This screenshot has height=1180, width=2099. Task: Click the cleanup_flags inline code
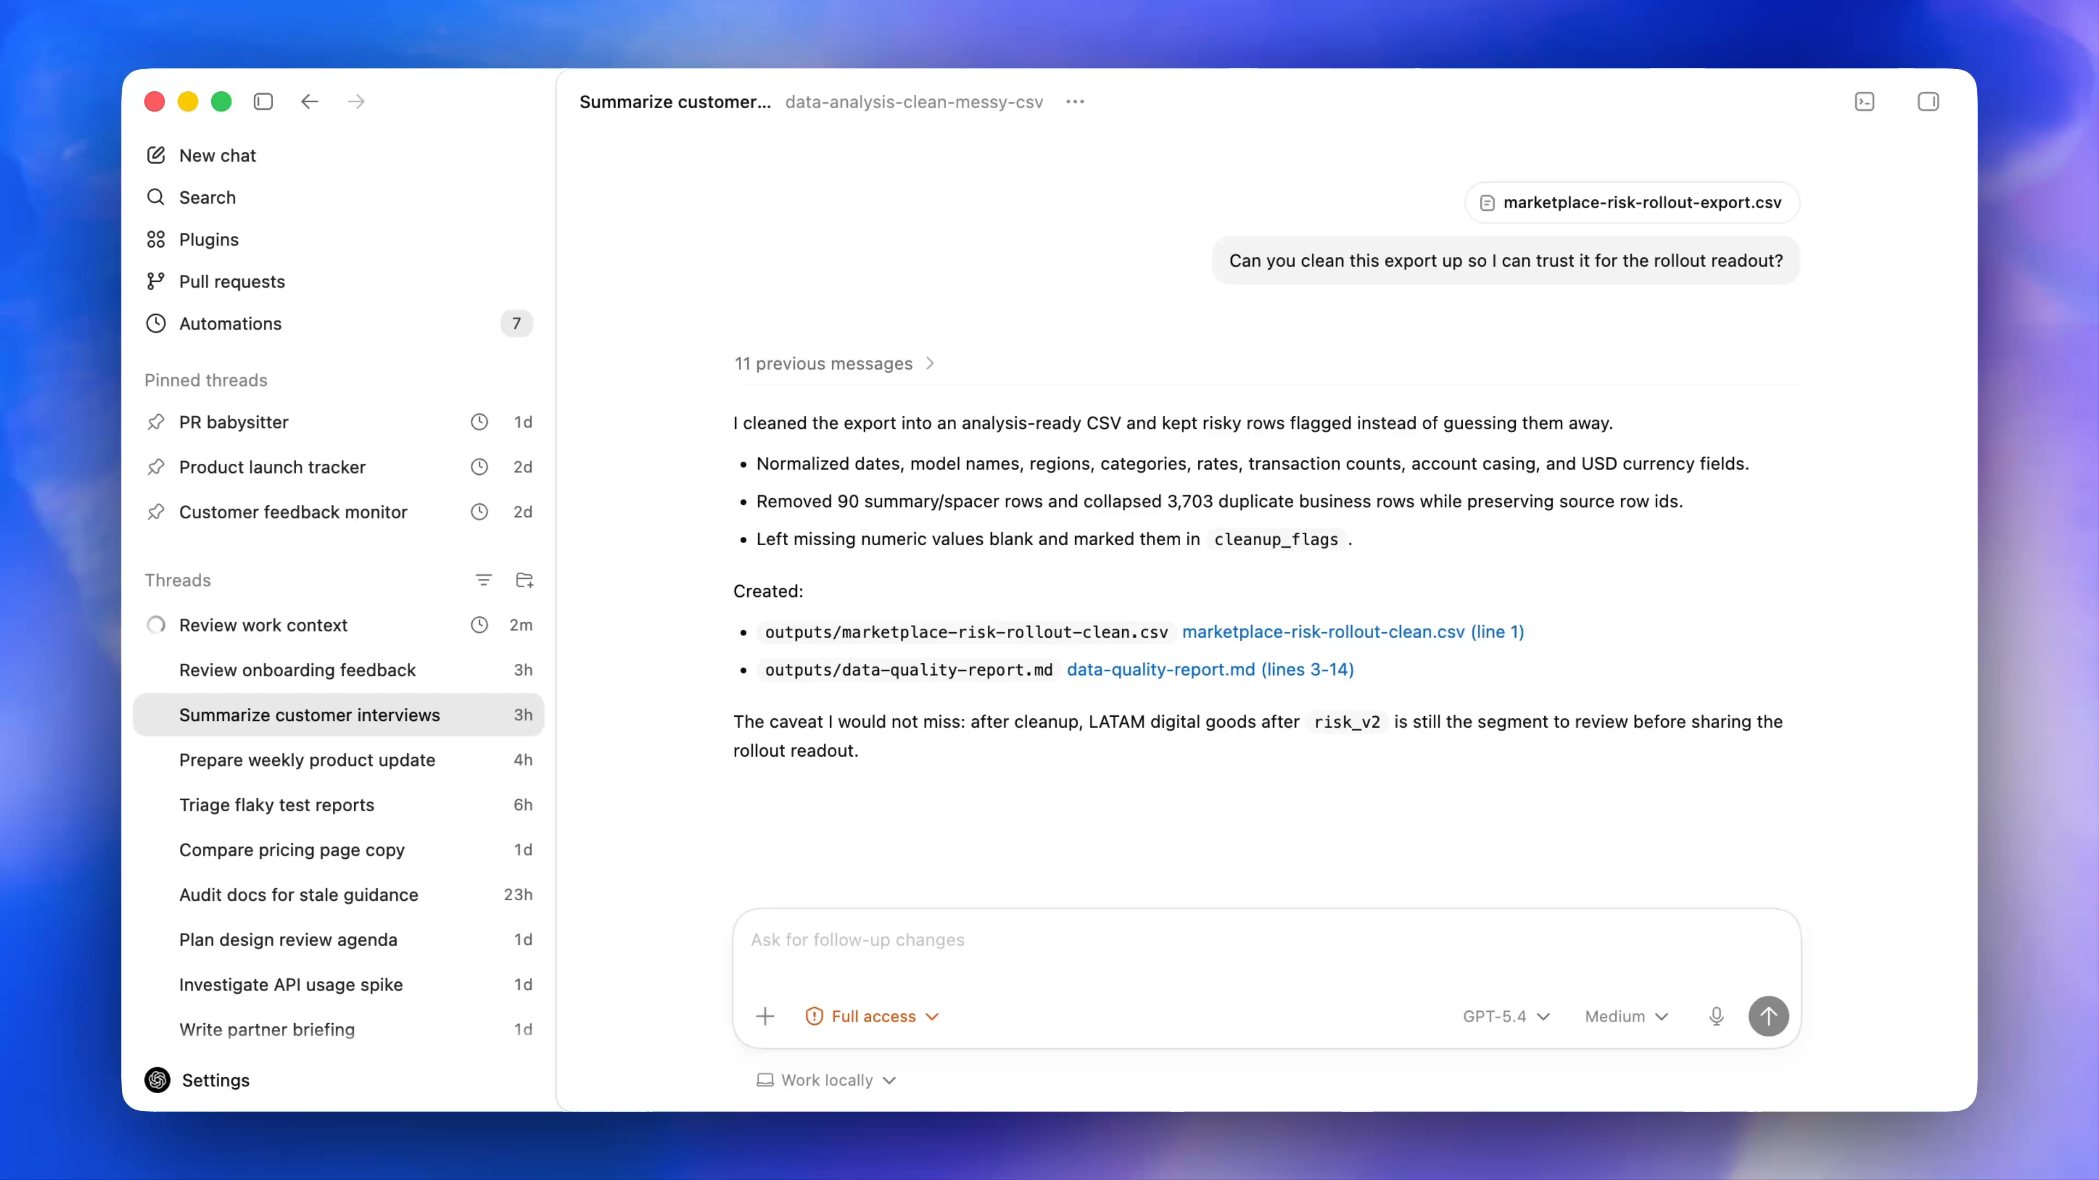[x=1276, y=539]
